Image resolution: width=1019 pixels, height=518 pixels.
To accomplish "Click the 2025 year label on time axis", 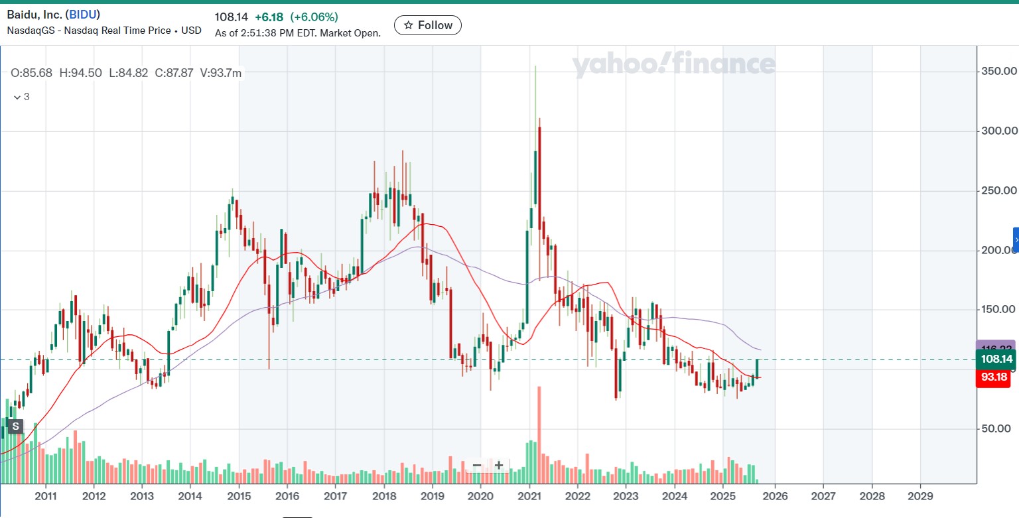I will 723,496.
